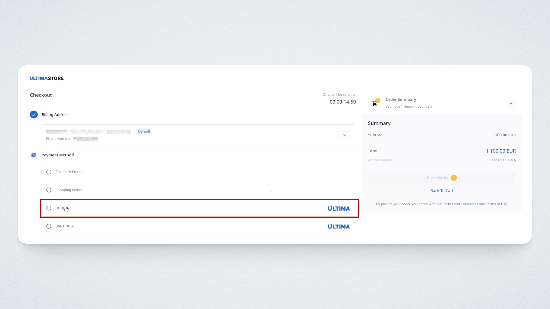Screen dimensions: 550x309
Task: Choose ULTIMA as payment method
Action: [49, 208]
